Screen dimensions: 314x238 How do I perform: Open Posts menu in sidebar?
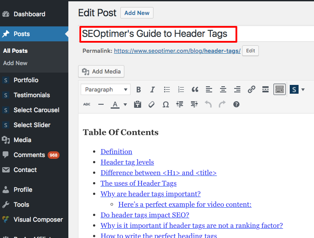click(x=34, y=34)
